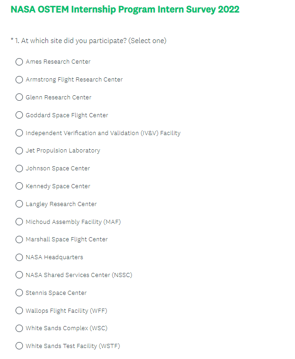Select Langley Research Center option
Image resolution: width=295 pixels, height=359 pixels.
coord(19,204)
